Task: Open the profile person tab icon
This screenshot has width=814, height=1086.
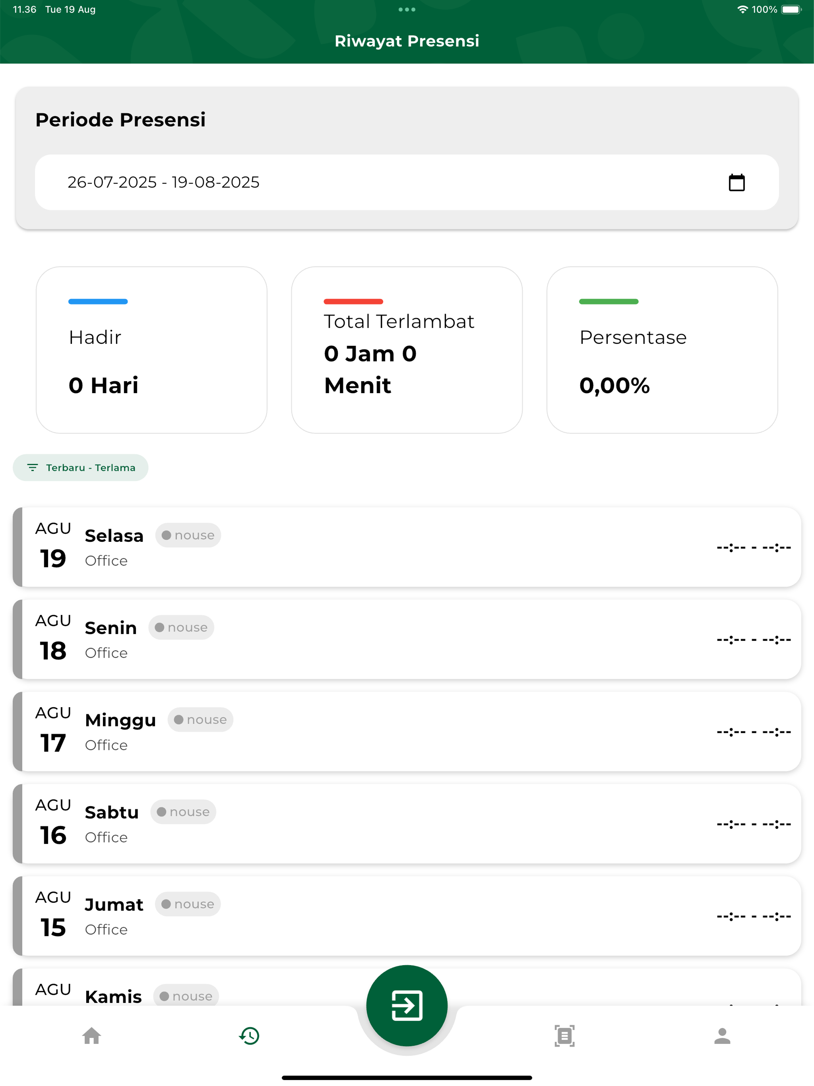Action: coord(722,1036)
